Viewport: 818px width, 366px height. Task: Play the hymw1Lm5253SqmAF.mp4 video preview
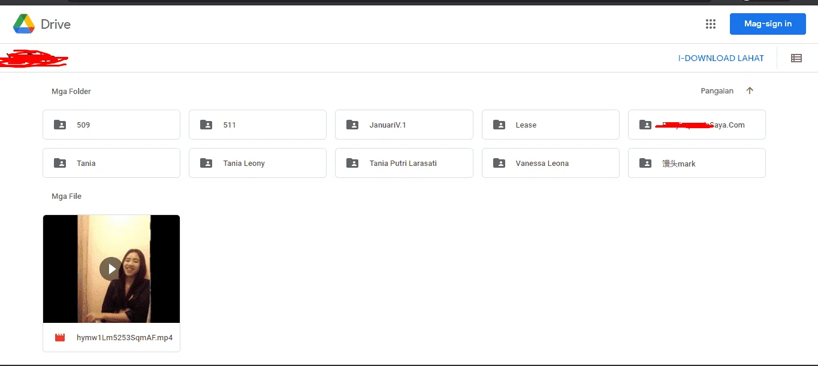coord(111,269)
